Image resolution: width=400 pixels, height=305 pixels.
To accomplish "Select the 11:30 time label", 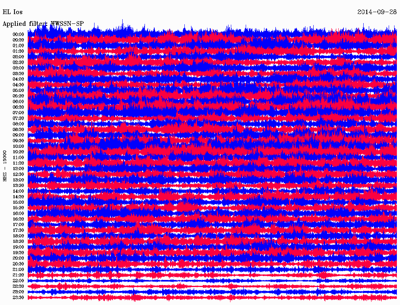I will point(18,163).
